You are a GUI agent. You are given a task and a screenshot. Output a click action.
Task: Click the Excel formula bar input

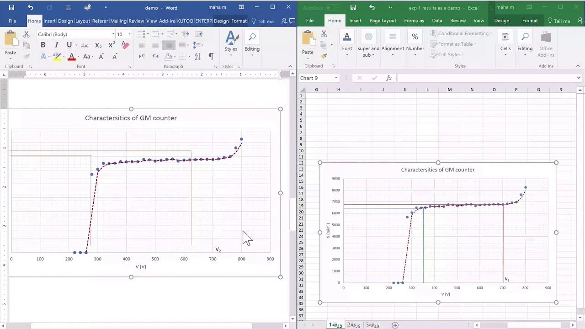click(x=484, y=78)
